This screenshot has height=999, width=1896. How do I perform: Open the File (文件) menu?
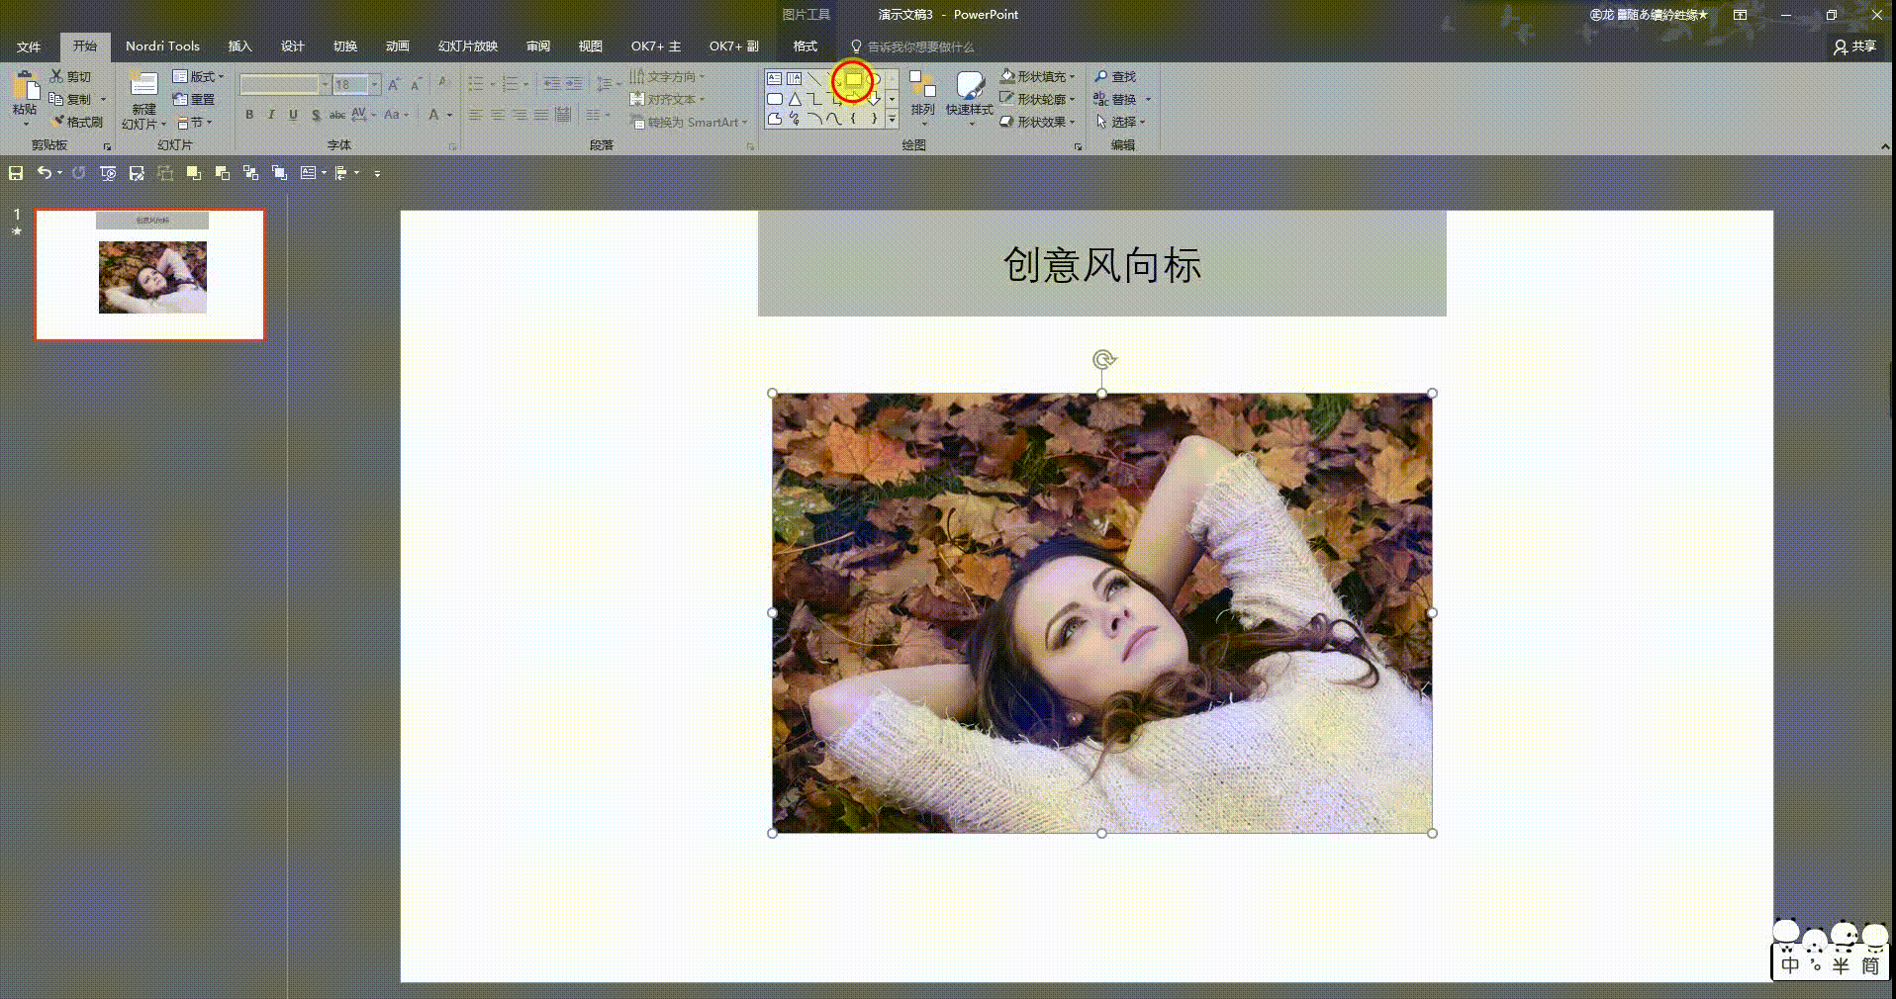(x=29, y=46)
